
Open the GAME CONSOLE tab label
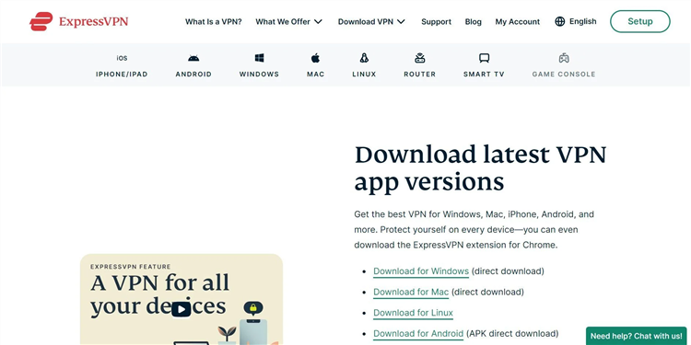564,75
